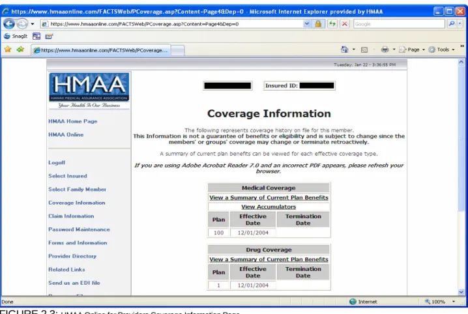This screenshot has width=468, height=314.
Task: Click the date and time header text
Action: coord(365,64)
